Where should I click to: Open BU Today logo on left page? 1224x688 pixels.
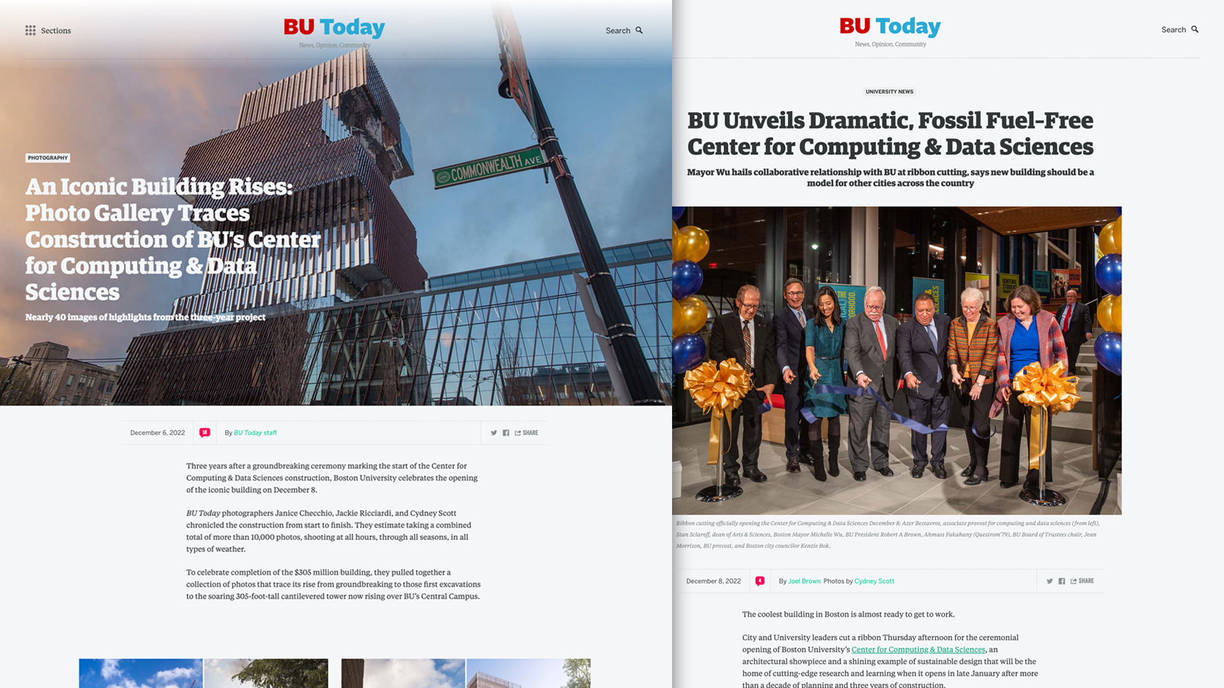[x=334, y=27]
